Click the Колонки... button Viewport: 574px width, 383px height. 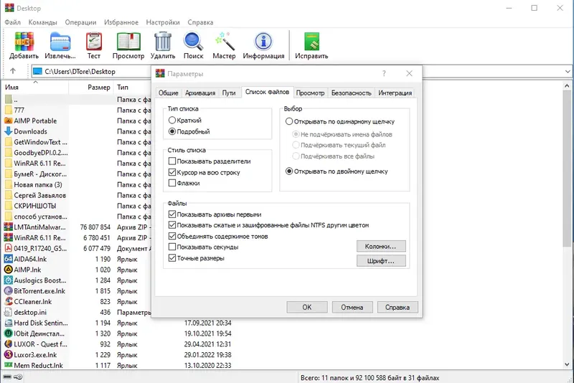click(x=381, y=246)
